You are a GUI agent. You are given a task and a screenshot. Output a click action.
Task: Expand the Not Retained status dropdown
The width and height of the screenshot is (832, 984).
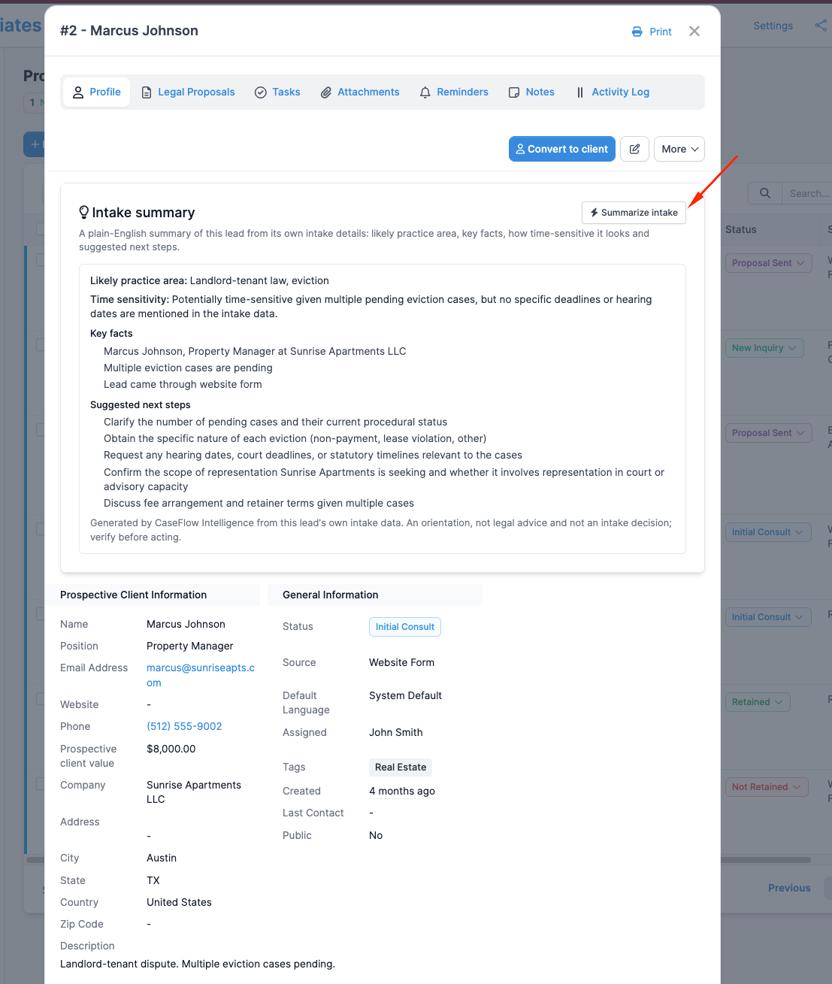767,787
